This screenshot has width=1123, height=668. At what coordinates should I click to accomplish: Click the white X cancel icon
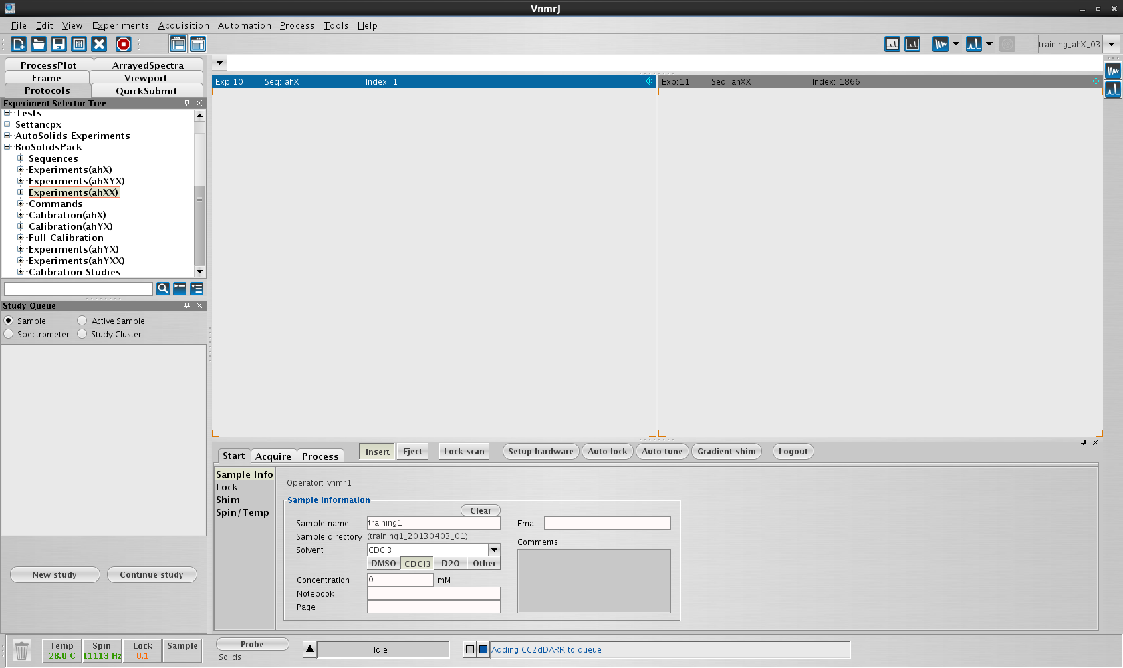click(99, 44)
